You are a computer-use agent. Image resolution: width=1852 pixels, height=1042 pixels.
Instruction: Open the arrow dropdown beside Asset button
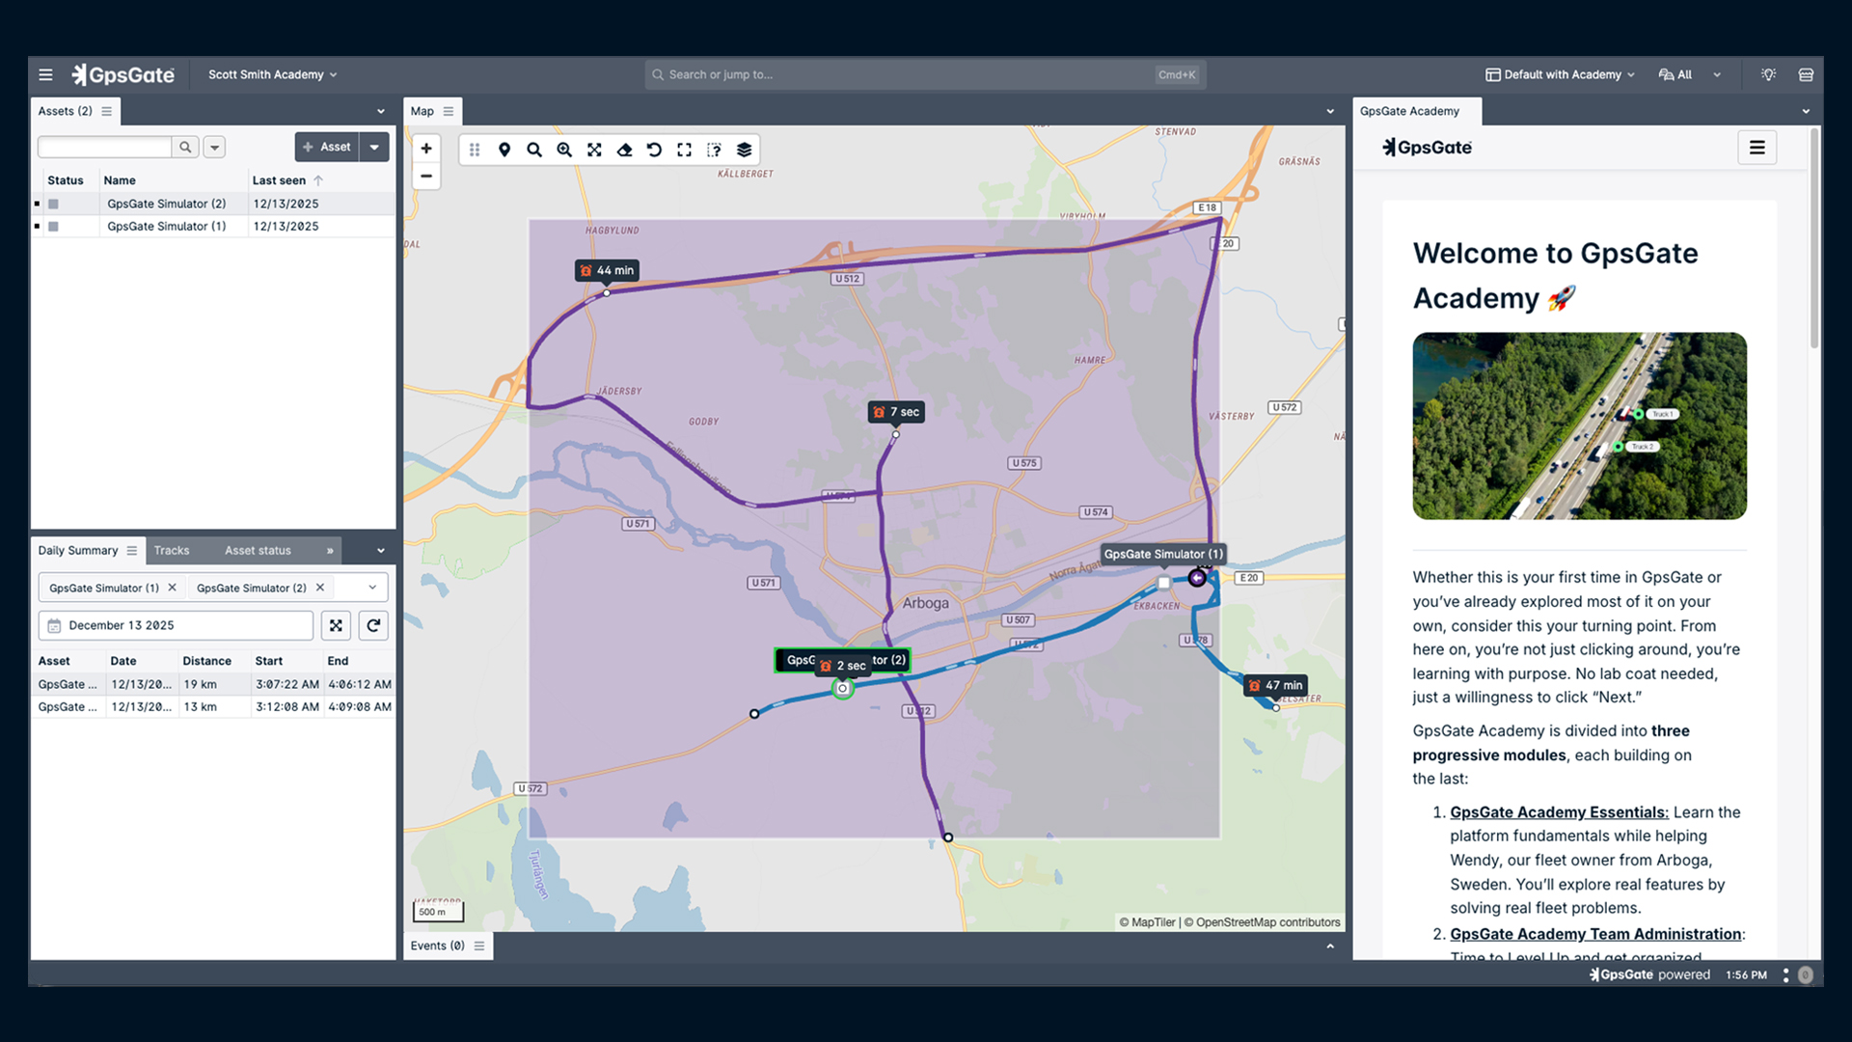tap(374, 147)
